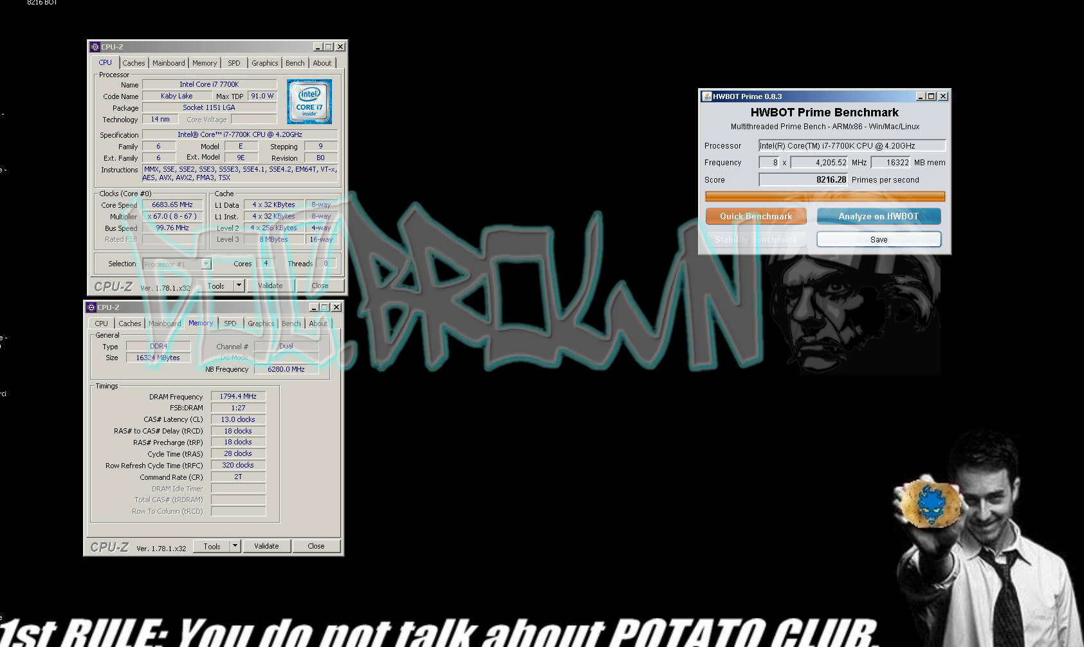This screenshot has width=1084, height=647.
Task: Click the Code Name value Kaby Lake
Action: pyautogui.click(x=177, y=96)
